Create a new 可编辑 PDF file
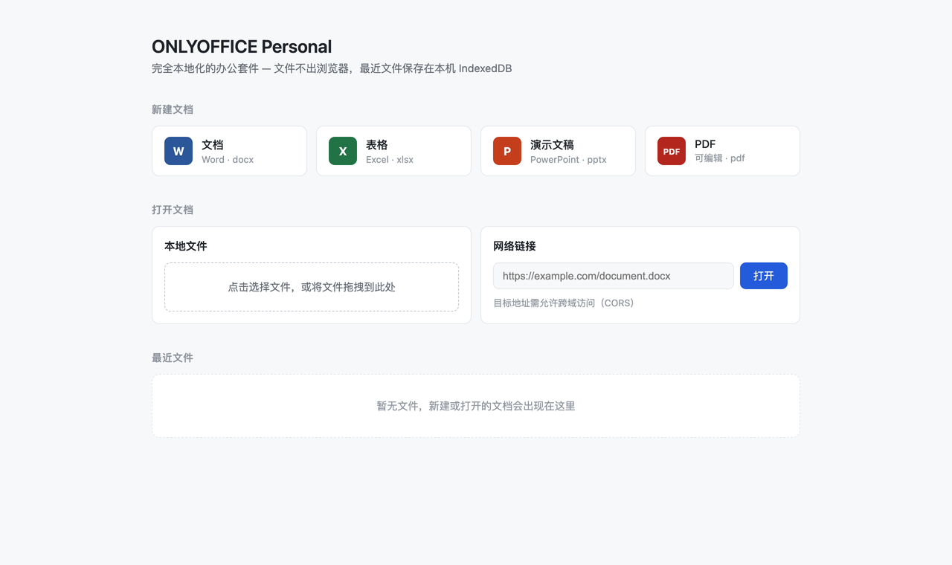 722,151
